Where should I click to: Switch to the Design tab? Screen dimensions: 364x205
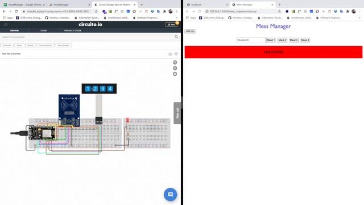(14, 30)
